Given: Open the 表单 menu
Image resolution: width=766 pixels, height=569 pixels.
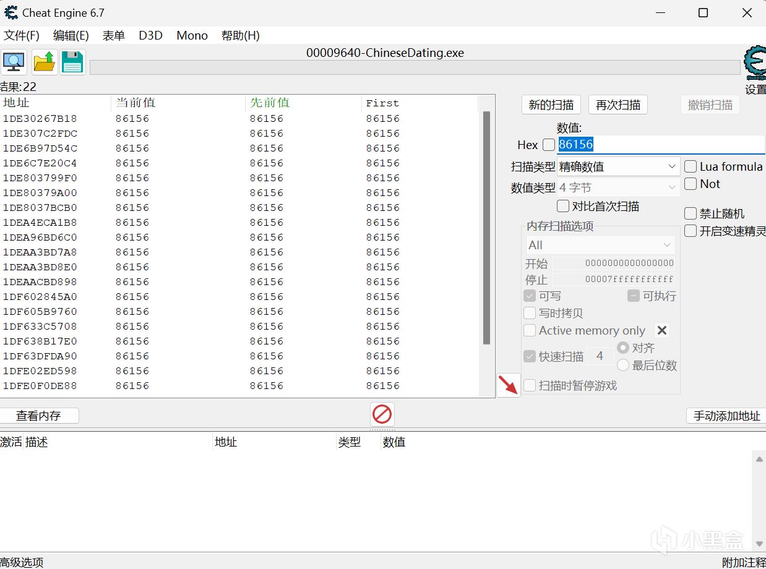Looking at the screenshot, I should coord(114,35).
